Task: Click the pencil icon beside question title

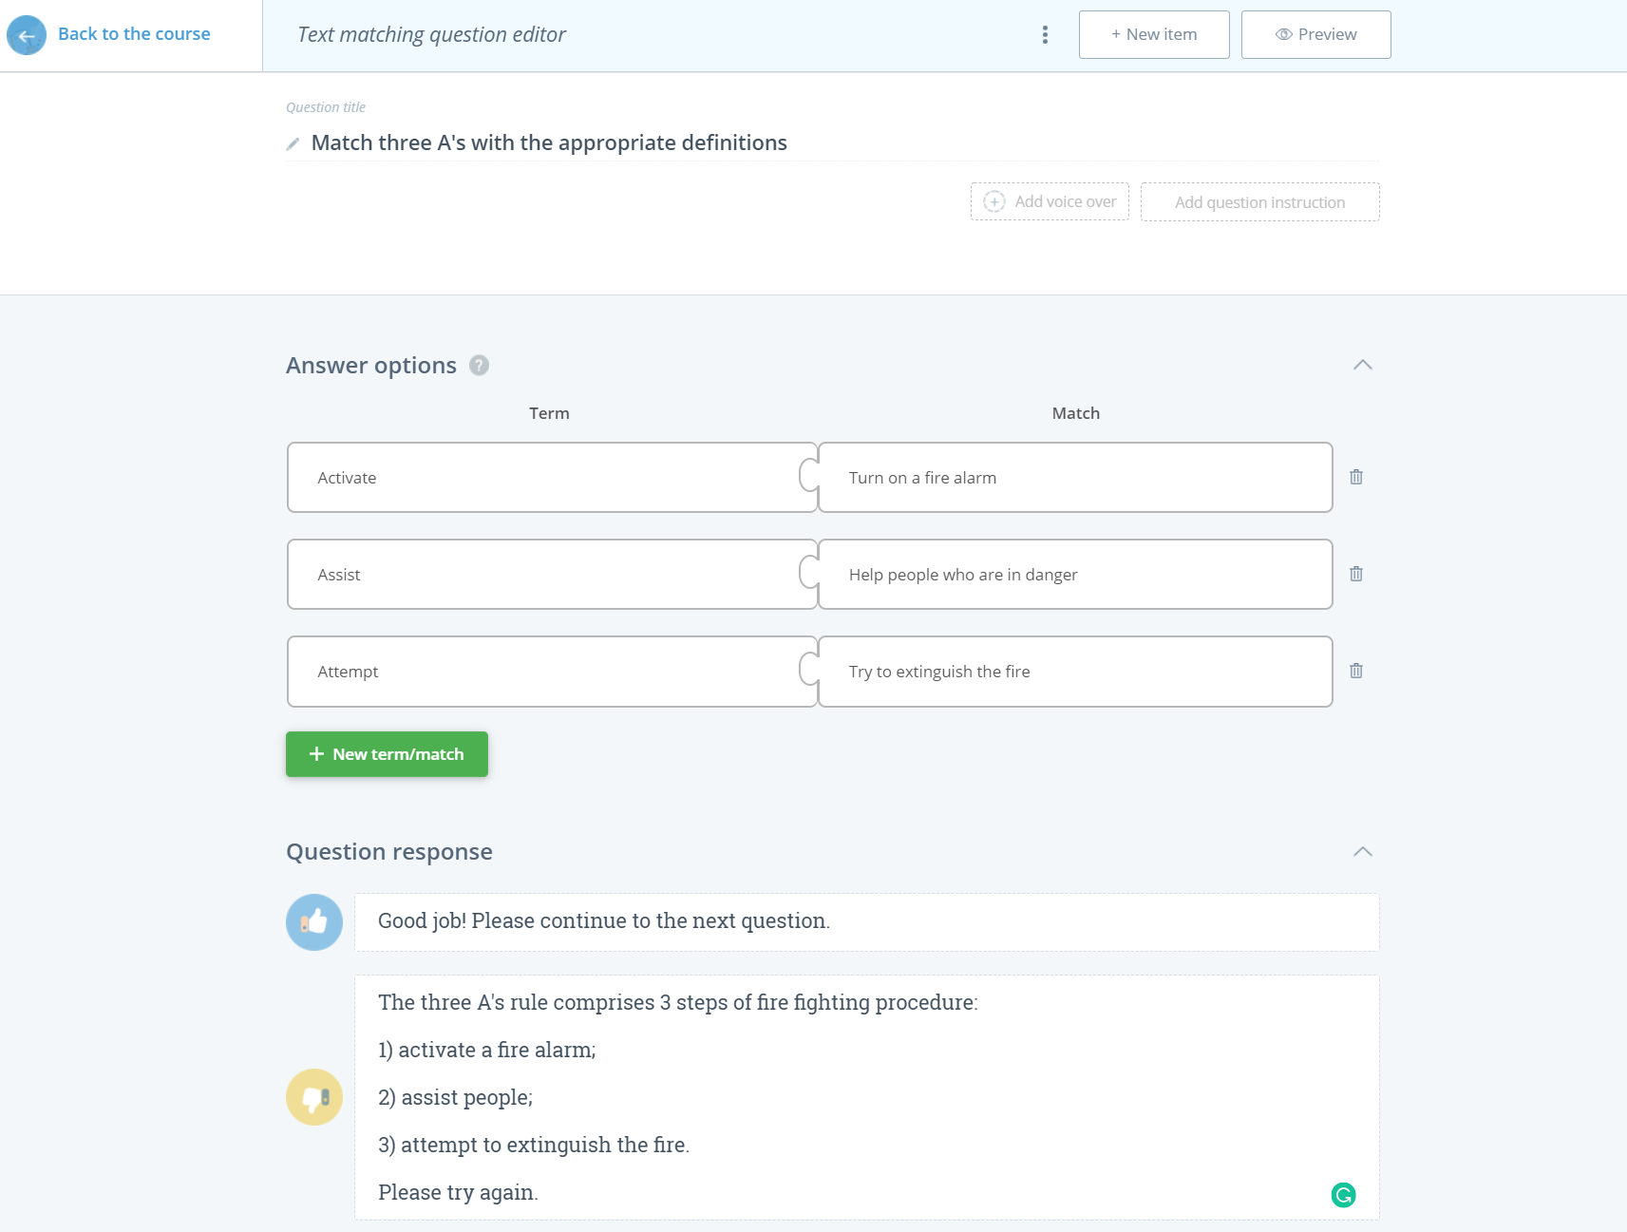Action: [293, 143]
